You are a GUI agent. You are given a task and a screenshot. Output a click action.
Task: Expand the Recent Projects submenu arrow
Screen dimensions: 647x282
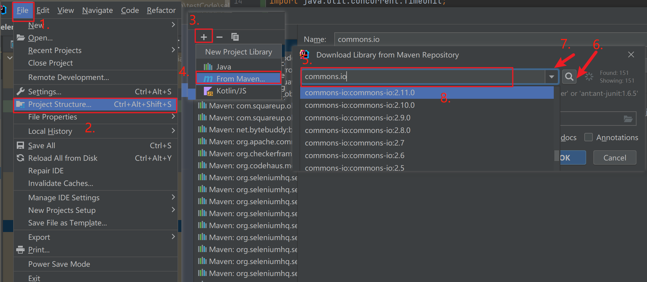[173, 50]
